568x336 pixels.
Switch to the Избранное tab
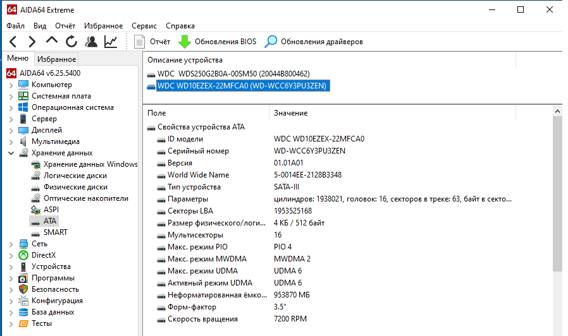pos(56,59)
